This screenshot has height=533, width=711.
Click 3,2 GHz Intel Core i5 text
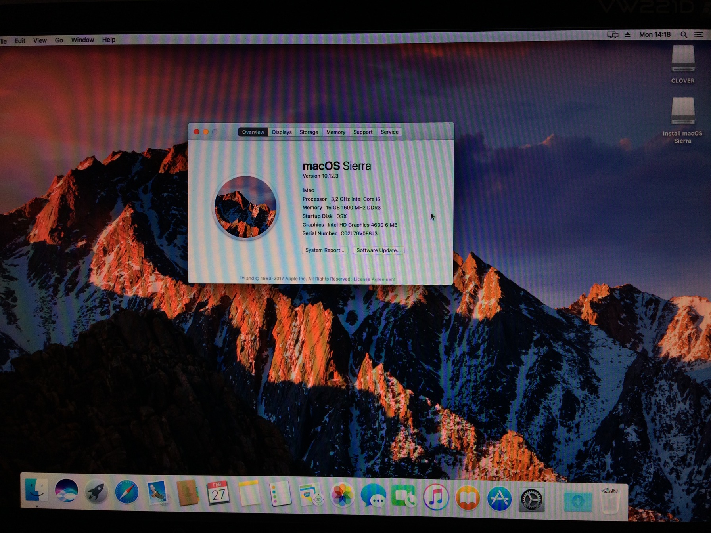355,199
